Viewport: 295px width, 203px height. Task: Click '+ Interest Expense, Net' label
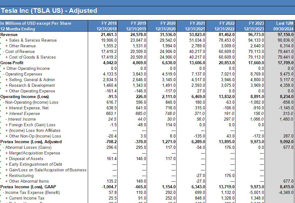[x=27, y=108]
